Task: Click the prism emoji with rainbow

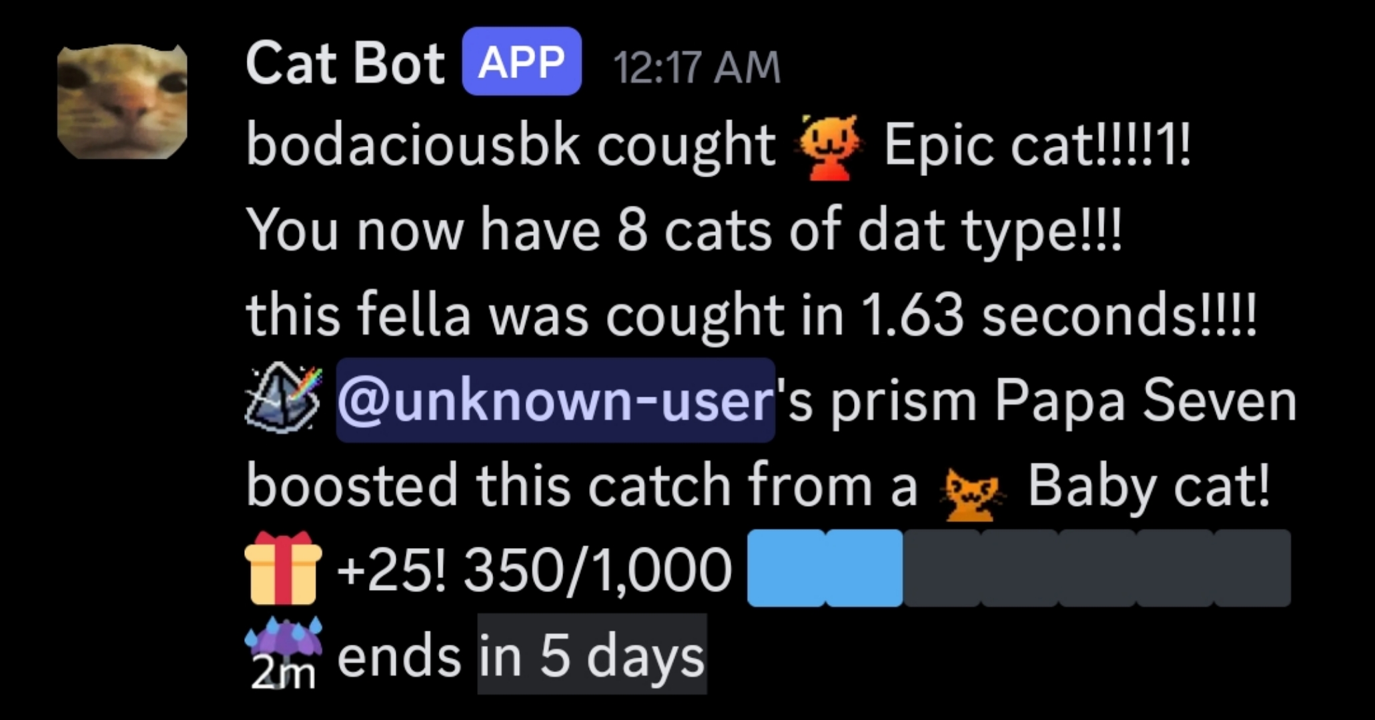Action: (283, 398)
